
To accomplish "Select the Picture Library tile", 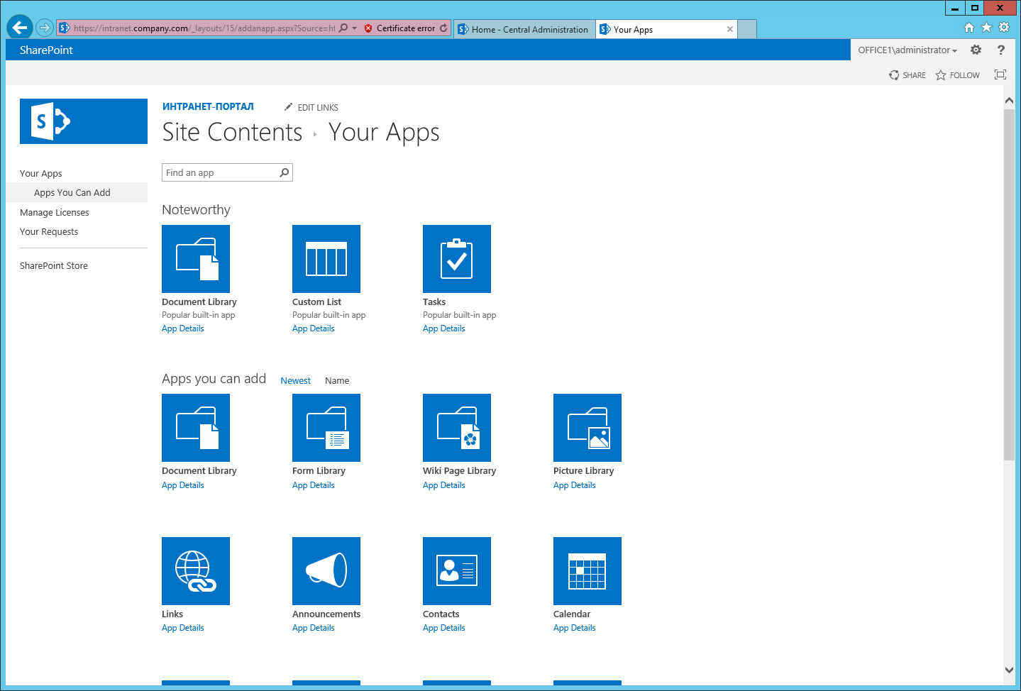I will coord(587,428).
